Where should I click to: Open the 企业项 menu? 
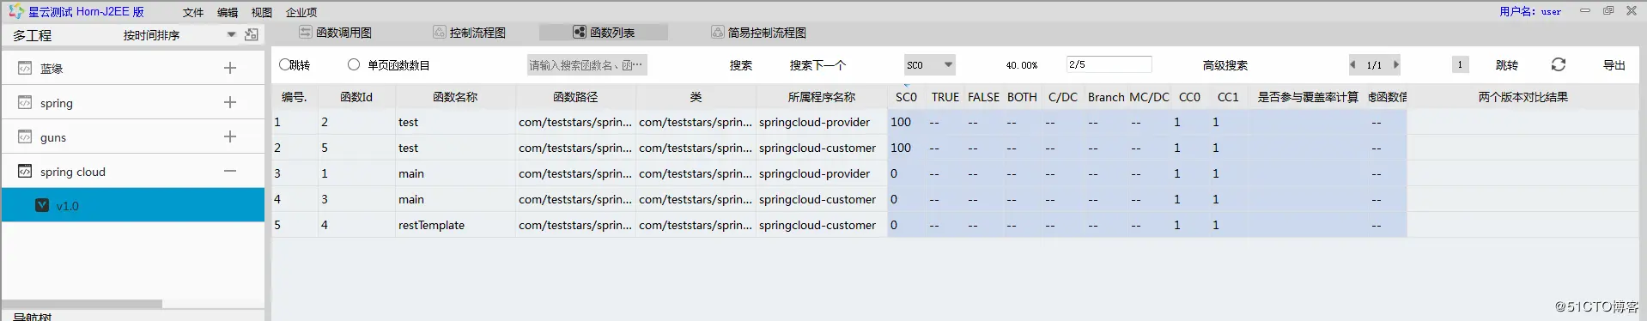(301, 12)
